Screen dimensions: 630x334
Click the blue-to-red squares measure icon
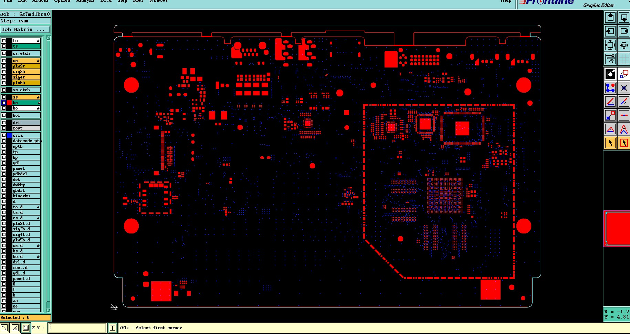point(610,115)
